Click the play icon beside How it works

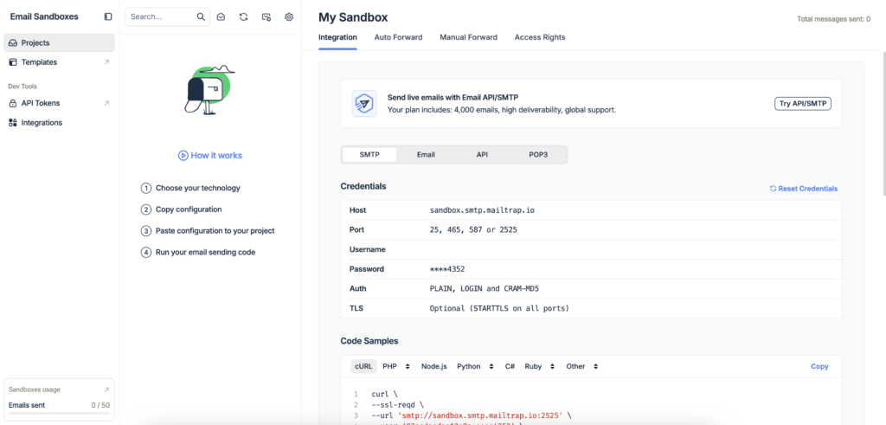183,156
